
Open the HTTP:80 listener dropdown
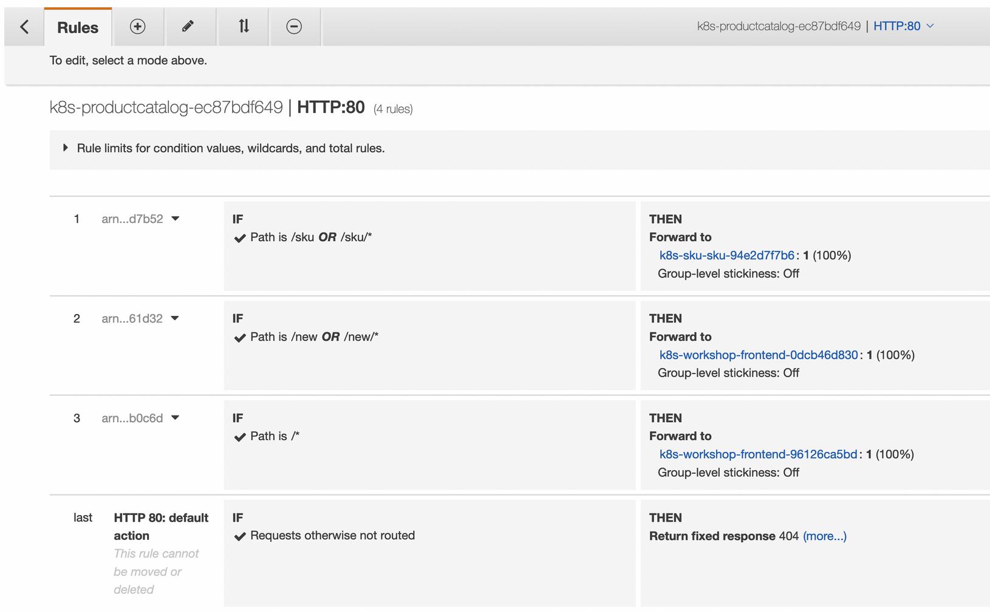[903, 26]
